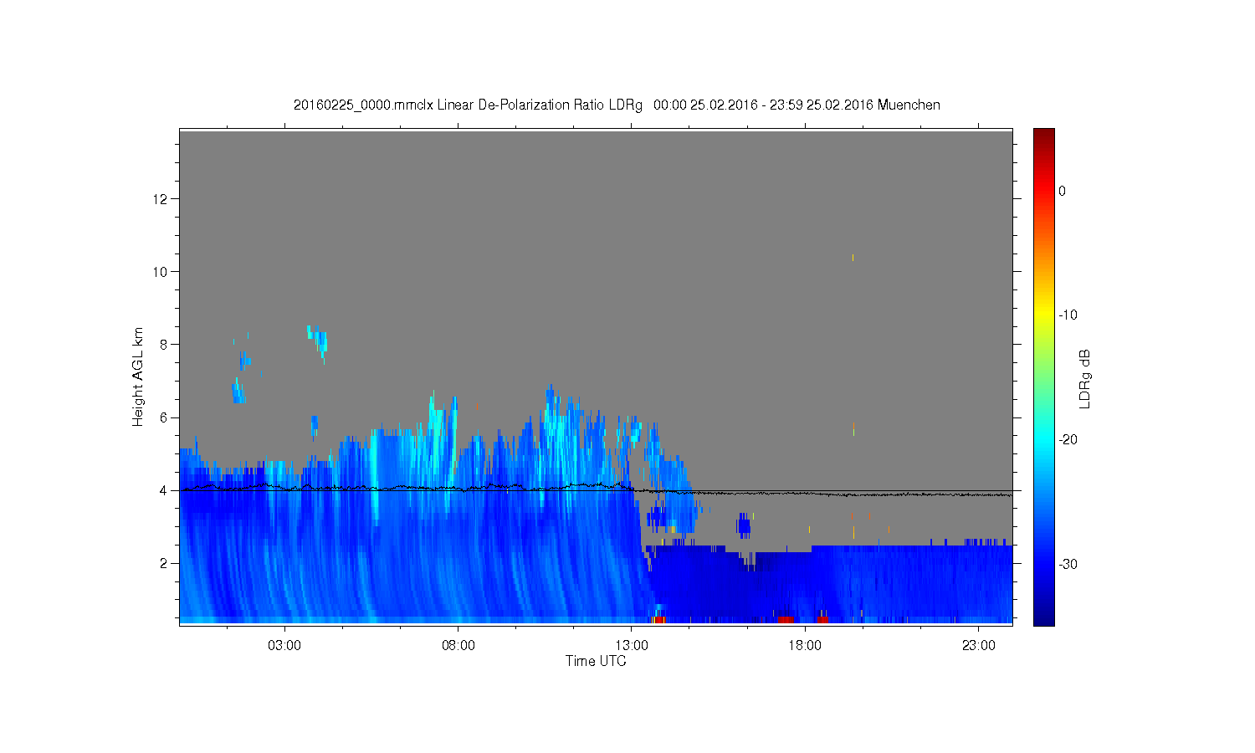The height and width of the screenshot is (753, 1255).
Task: Click the colorbar value -30
Action: (x=1068, y=565)
